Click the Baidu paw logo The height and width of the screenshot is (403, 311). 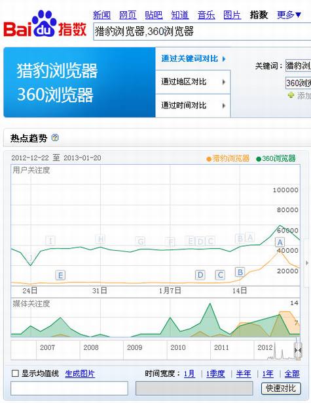pyautogui.click(x=45, y=23)
